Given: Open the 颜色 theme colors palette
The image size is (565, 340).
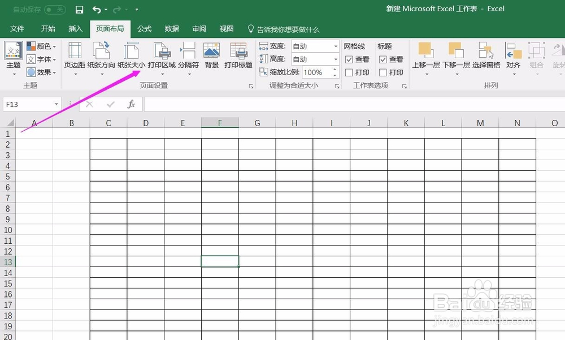Looking at the screenshot, I should pos(41,46).
